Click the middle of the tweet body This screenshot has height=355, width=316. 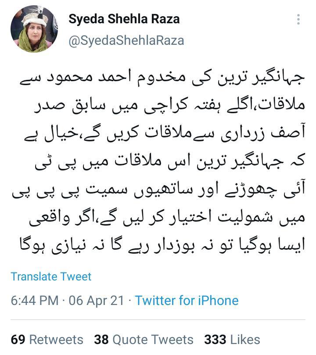[x=158, y=161]
